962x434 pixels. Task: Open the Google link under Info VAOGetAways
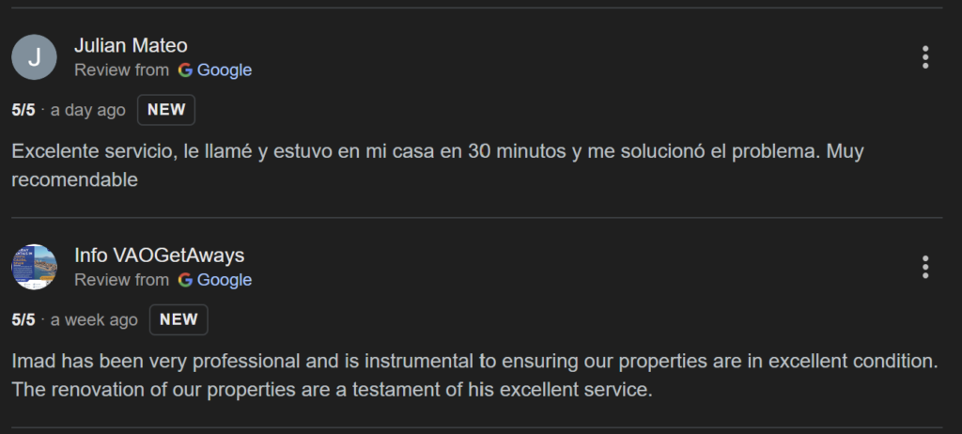point(225,280)
